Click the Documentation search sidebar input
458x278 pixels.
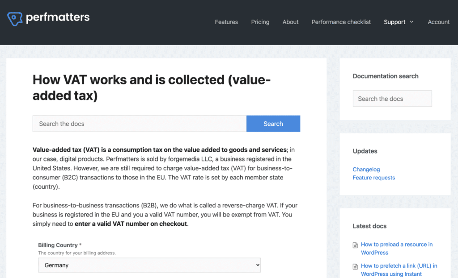(x=392, y=99)
